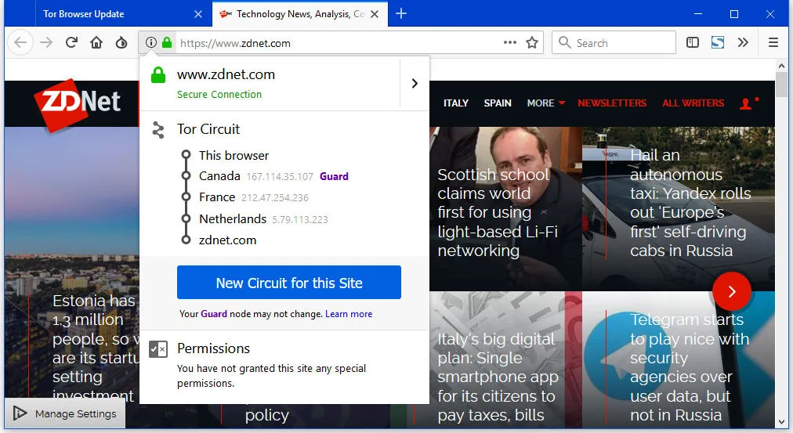
Task: Click the site information icon in address bar
Action: click(x=151, y=43)
